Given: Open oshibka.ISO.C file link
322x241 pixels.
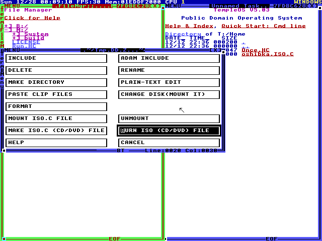Looking at the screenshot, I should (x=268, y=54).
